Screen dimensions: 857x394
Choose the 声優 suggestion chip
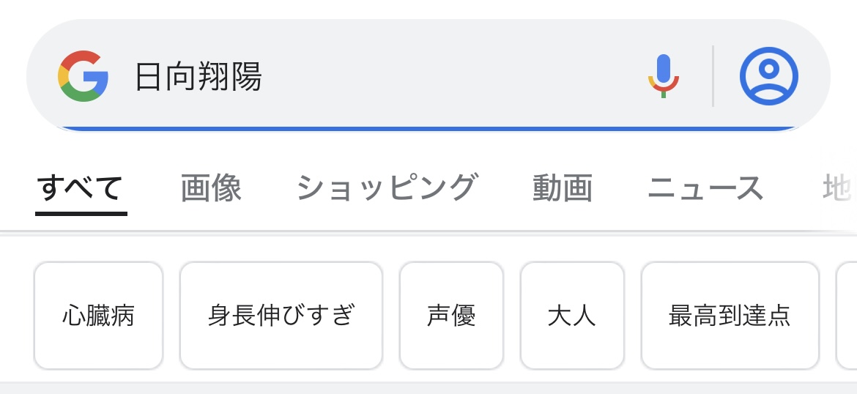[x=451, y=316]
